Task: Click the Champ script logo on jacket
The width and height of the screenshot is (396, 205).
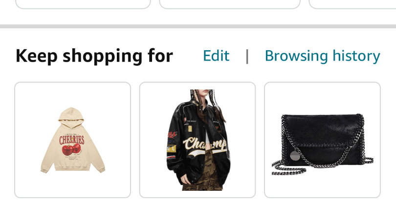Action: click(x=204, y=146)
